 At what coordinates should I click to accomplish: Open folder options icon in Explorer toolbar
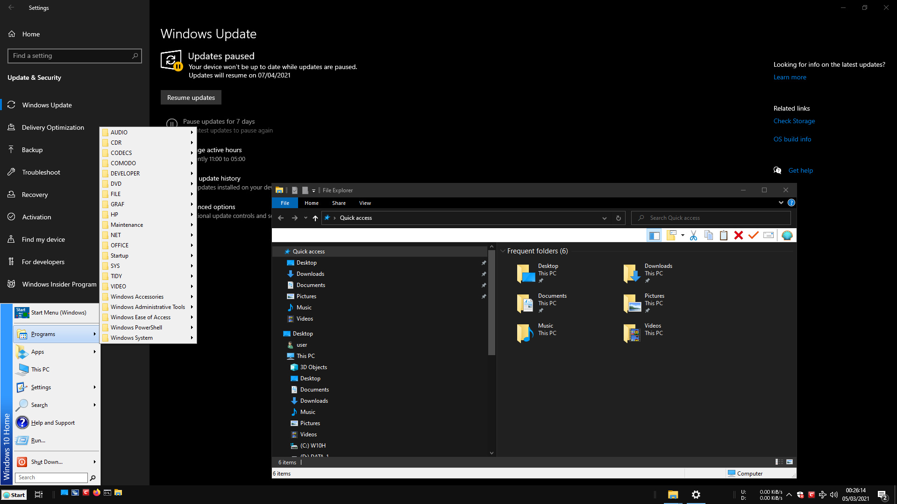672,236
